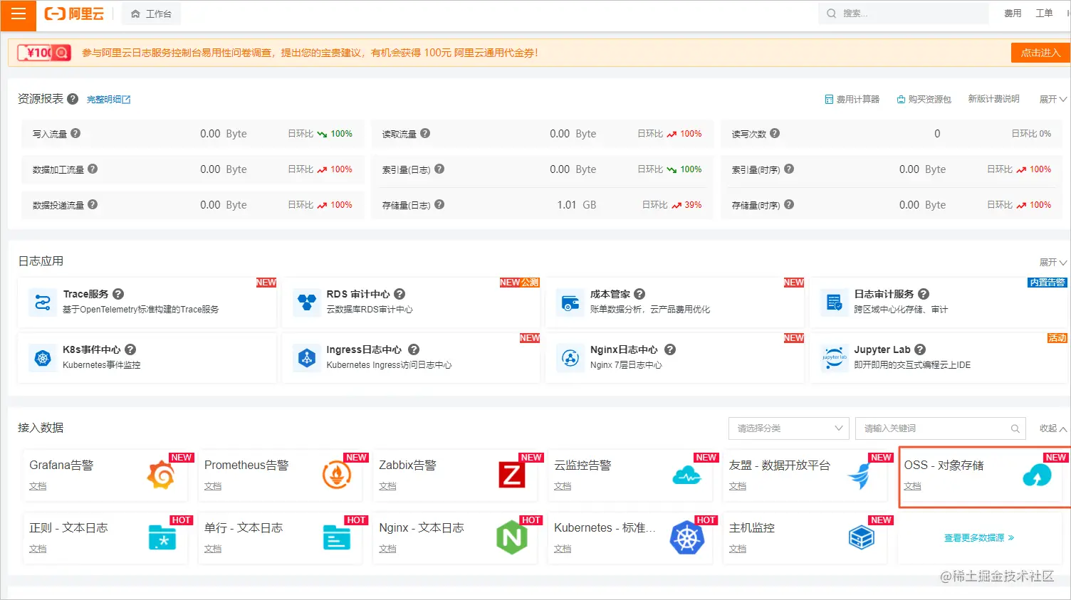Click the 点击进入 banner button
Viewport: 1071px width, 600px height.
pyautogui.click(x=1040, y=53)
